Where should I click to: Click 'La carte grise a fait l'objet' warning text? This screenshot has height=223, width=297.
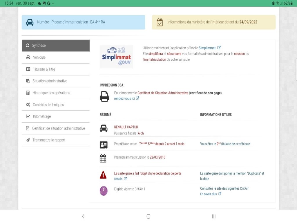pos(148,173)
